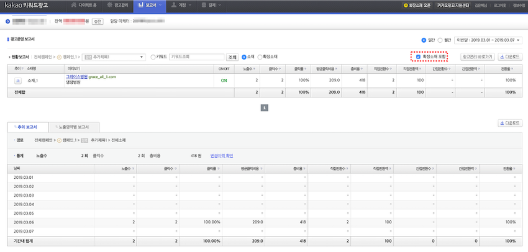
Task: Click the 정보수정 link
Action: point(519,6)
